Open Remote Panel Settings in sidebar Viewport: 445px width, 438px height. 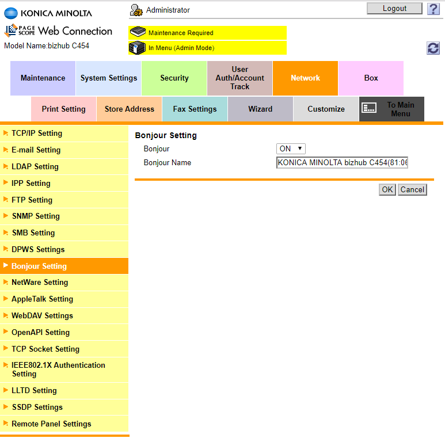[64, 424]
